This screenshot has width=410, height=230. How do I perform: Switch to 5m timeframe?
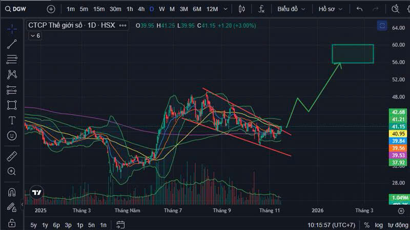pyautogui.click(x=84, y=9)
